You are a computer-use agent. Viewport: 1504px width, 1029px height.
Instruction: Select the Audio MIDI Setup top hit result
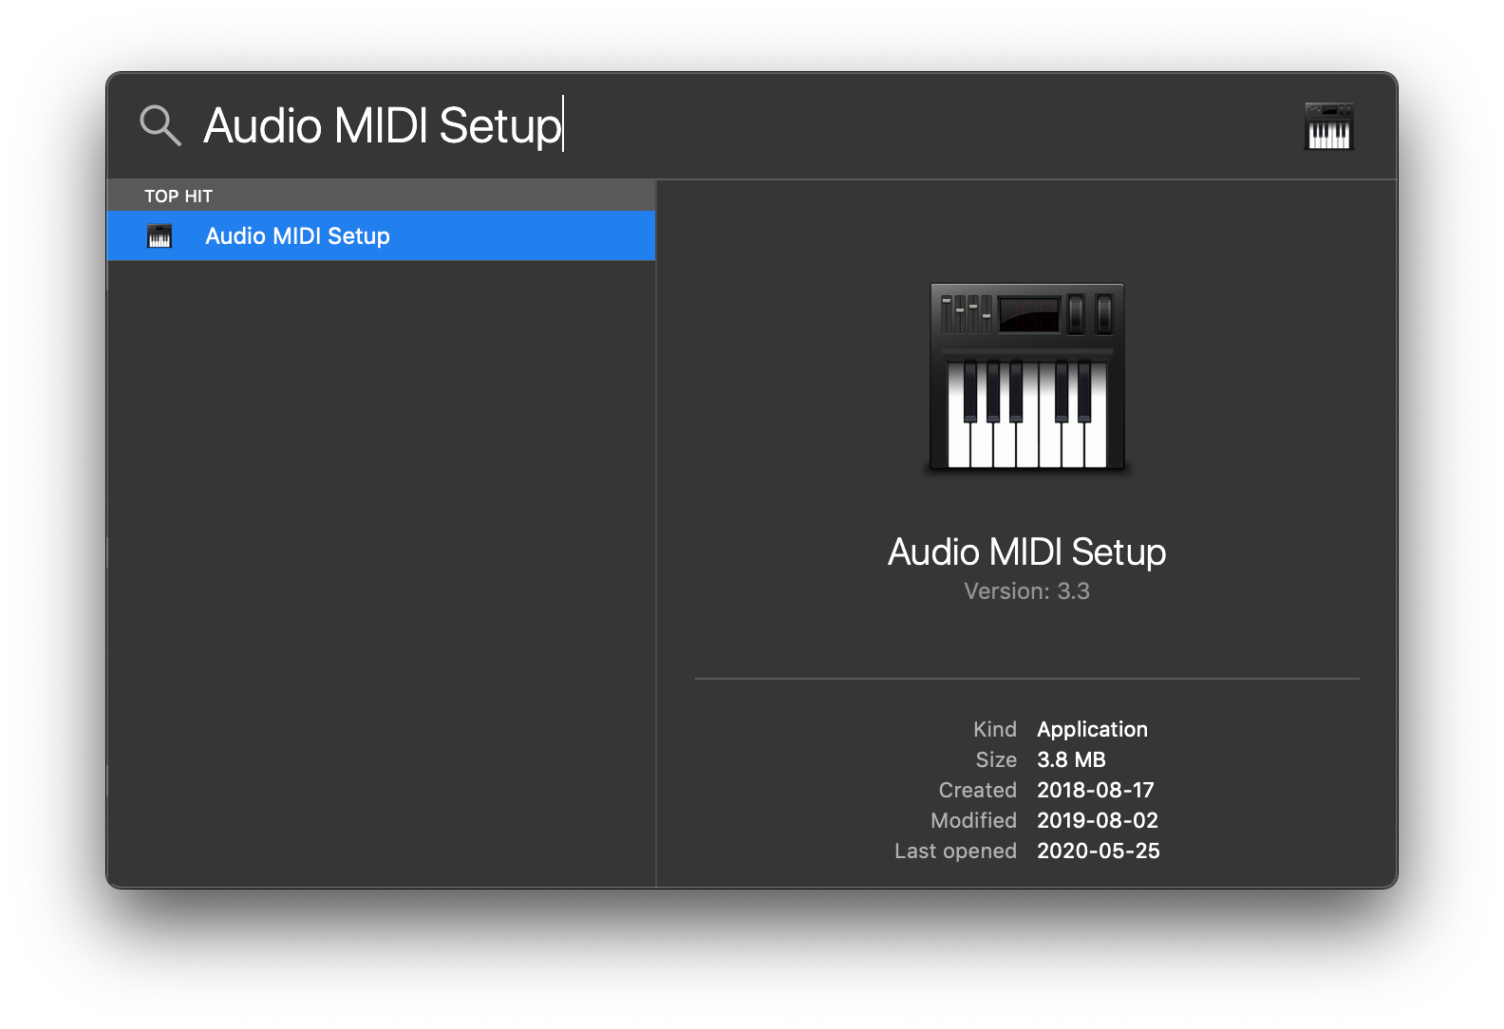click(x=381, y=235)
